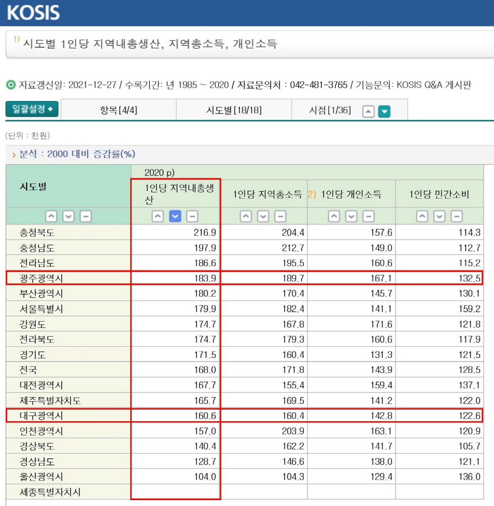Clear sort on 1인당 지역총소득 minus icon

(280, 216)
